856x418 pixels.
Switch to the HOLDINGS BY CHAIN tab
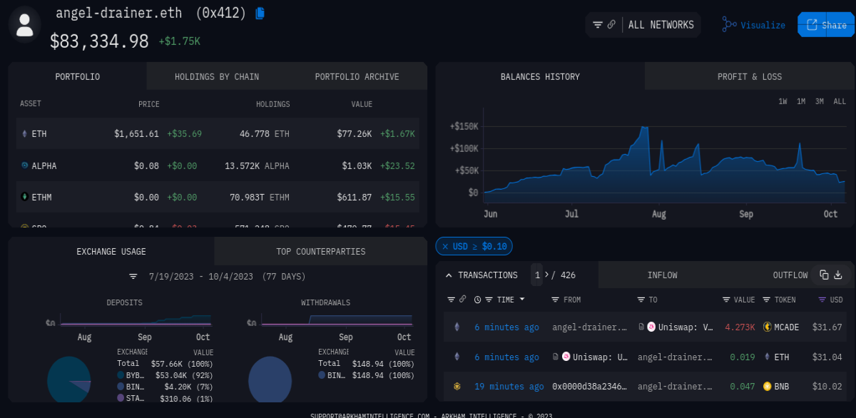217,76
